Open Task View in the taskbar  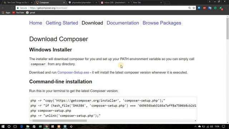tap(15, 126)
